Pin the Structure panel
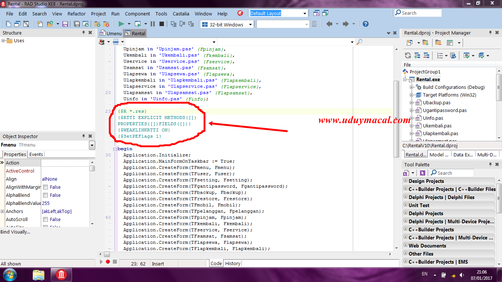This screenshot has width=502, height=282. [83, 32]
